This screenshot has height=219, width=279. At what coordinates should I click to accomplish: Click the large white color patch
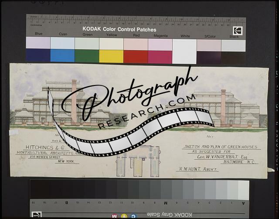184,51
